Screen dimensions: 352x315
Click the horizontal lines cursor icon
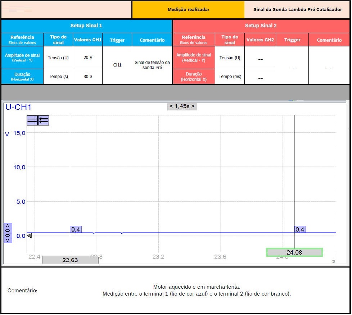pyautogui.click(x=32, y=120)
